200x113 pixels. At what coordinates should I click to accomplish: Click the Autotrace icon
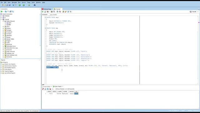click(x=52, y=12)
